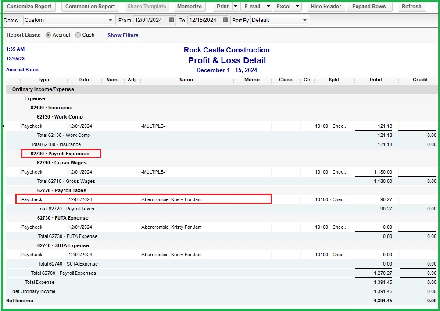Click the Memo column header
Viewport: 440px width, 311px height.
252,80
